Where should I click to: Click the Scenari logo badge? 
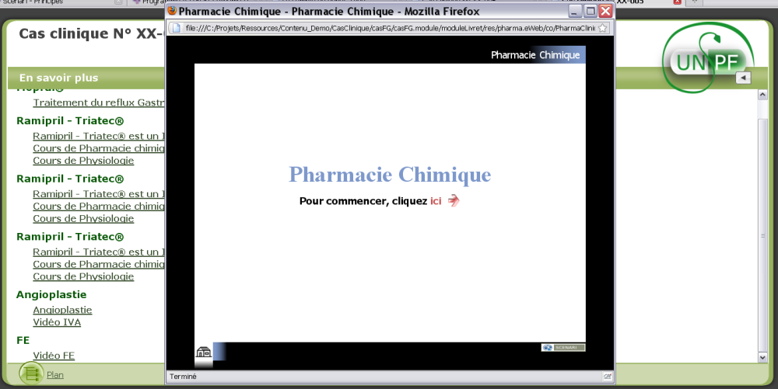562,347
